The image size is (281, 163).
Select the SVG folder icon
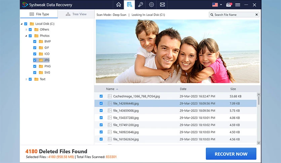pyautogui.click(x=41, y=72)
